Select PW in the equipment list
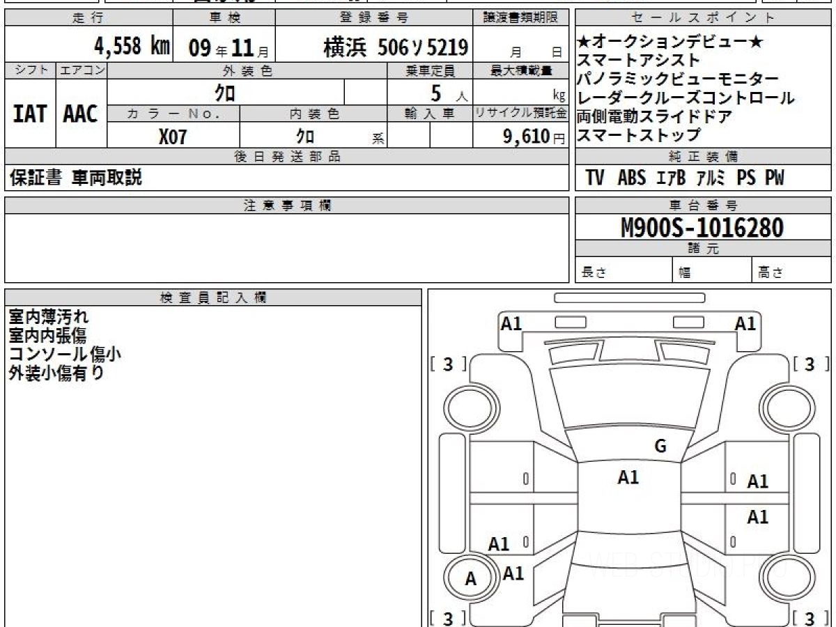The image size is (836, 627). coord(775,178)
